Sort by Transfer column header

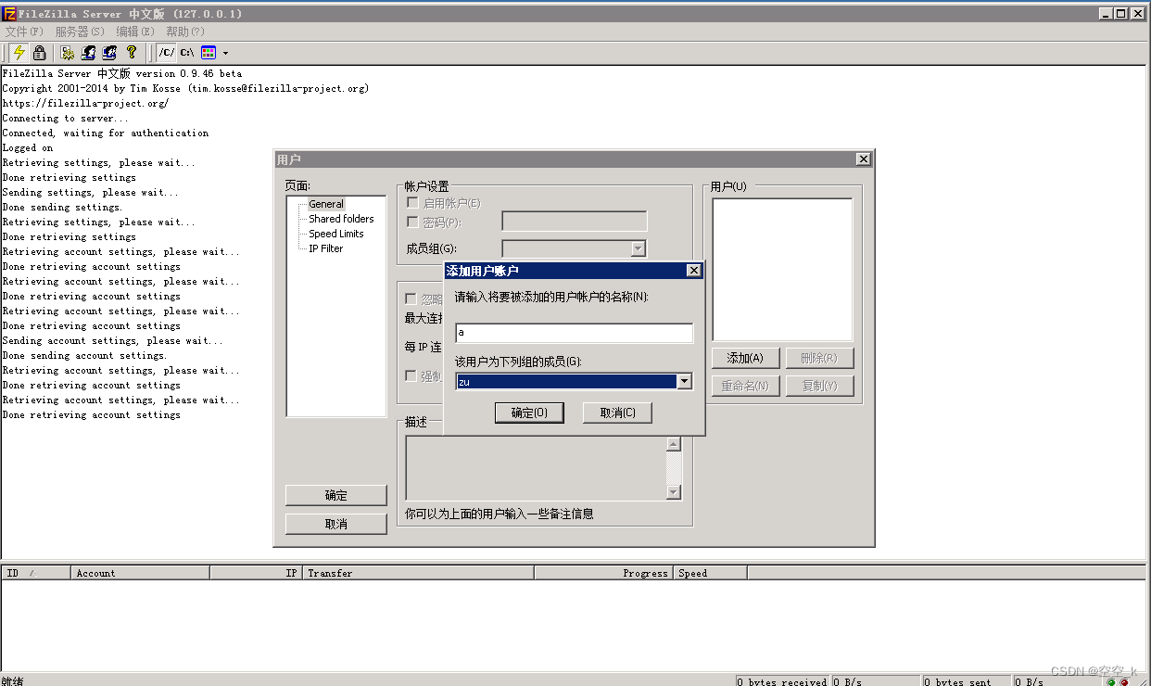419,573
